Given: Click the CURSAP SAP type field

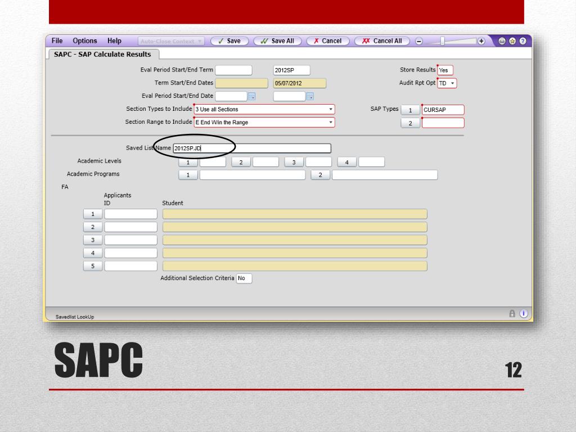Looking at the screenshot, I should (443, 110).
